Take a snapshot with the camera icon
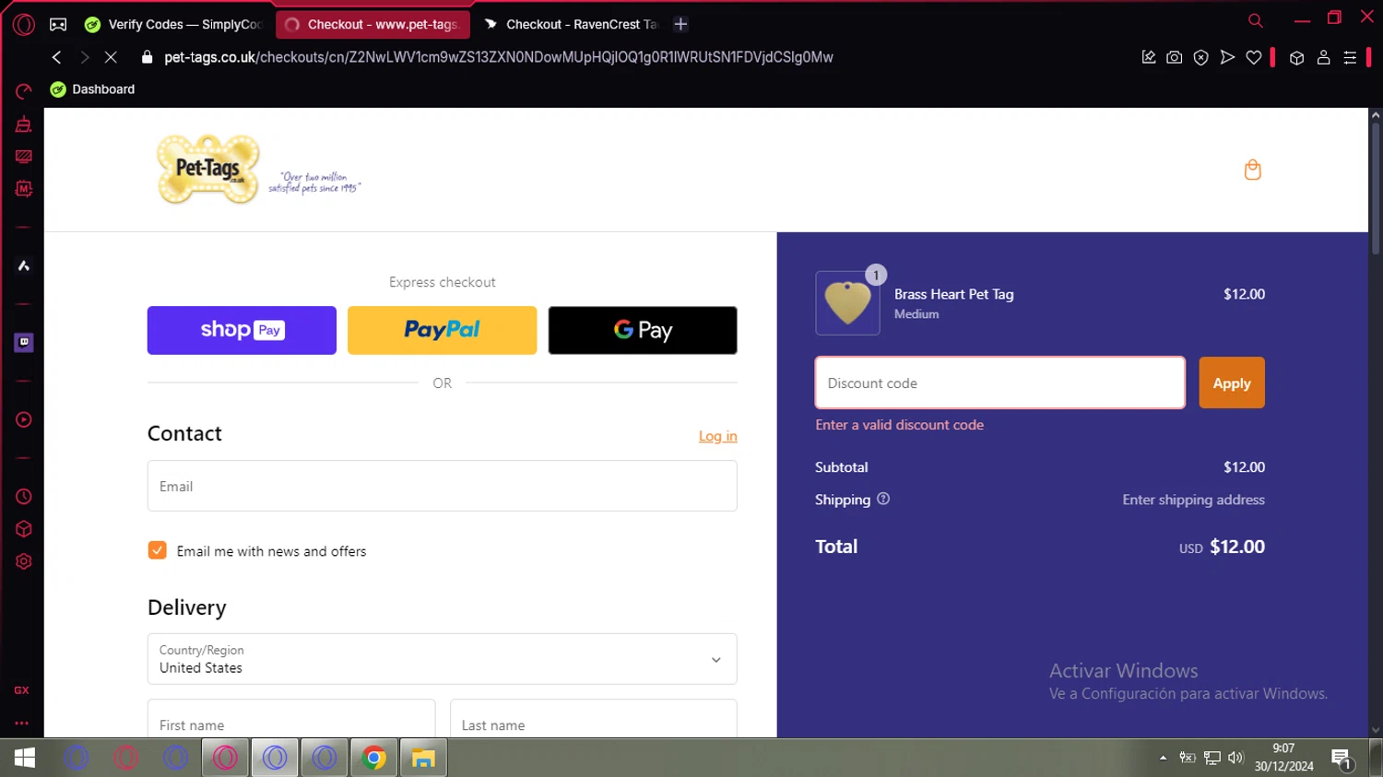The width and height of the screenshot is (1383, 777). coord(1175,57)
